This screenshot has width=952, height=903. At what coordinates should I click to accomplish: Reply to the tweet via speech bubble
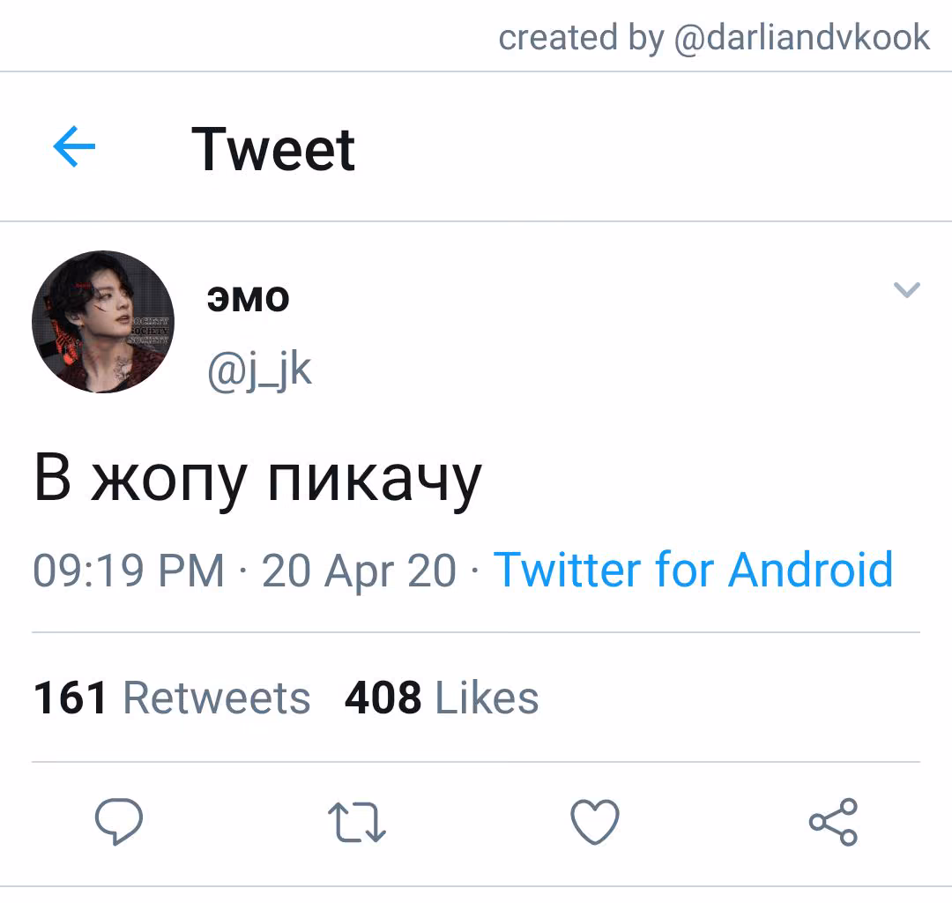119,821
